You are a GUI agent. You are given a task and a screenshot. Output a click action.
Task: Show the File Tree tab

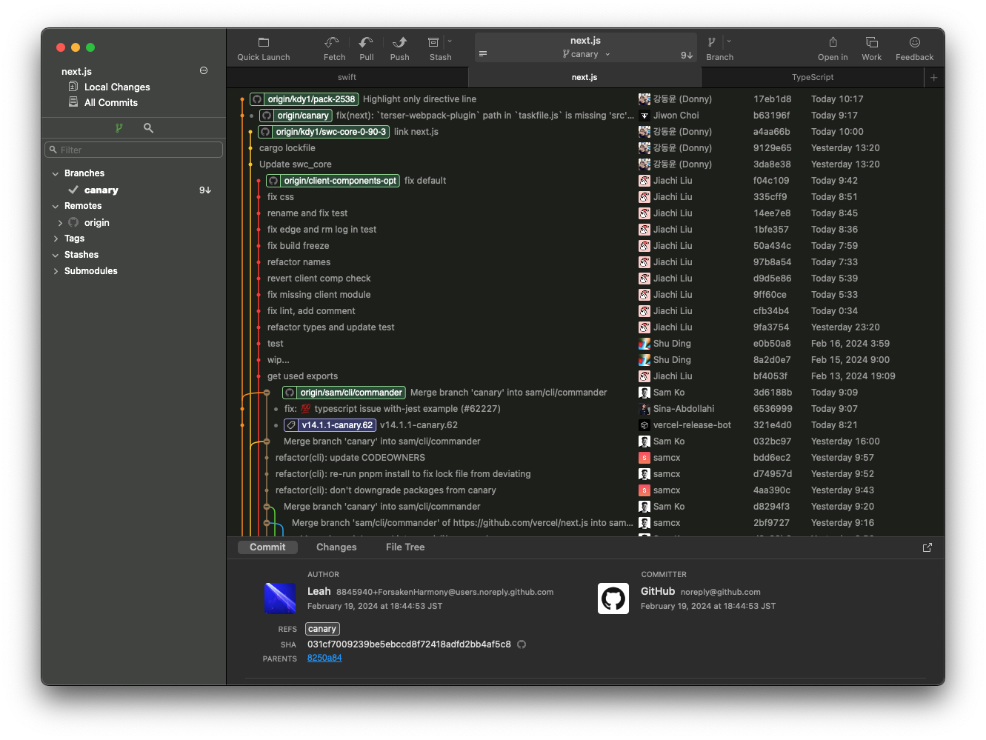pos(405,547)
